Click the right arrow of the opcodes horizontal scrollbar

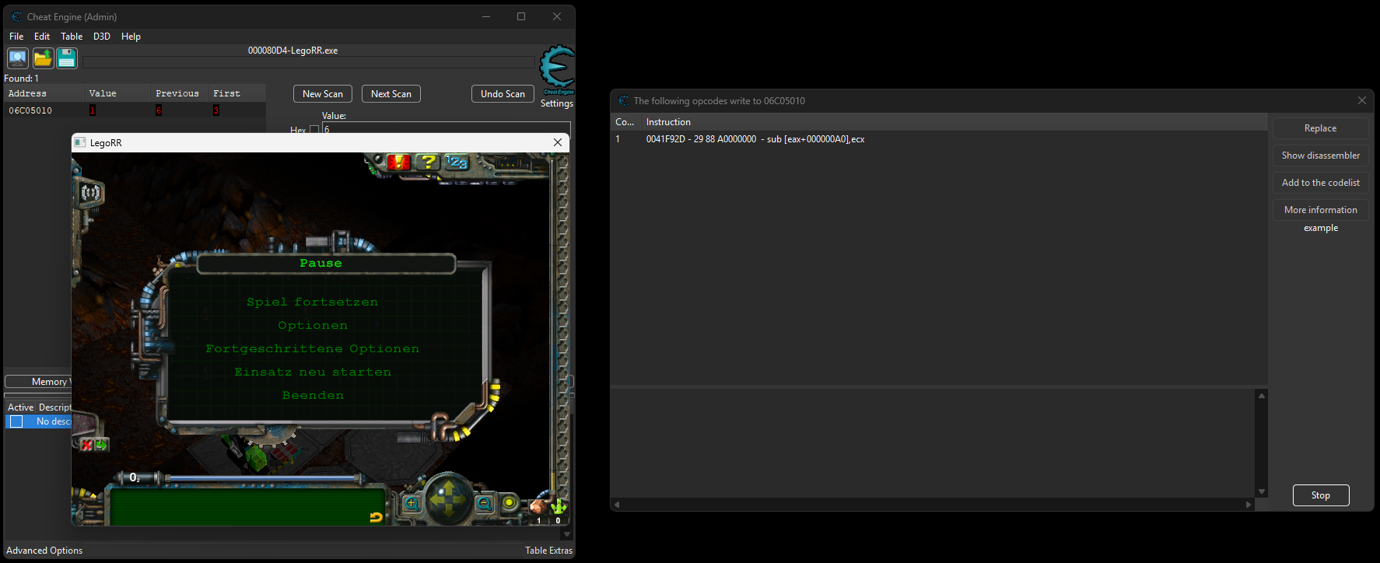point(1249,505)
